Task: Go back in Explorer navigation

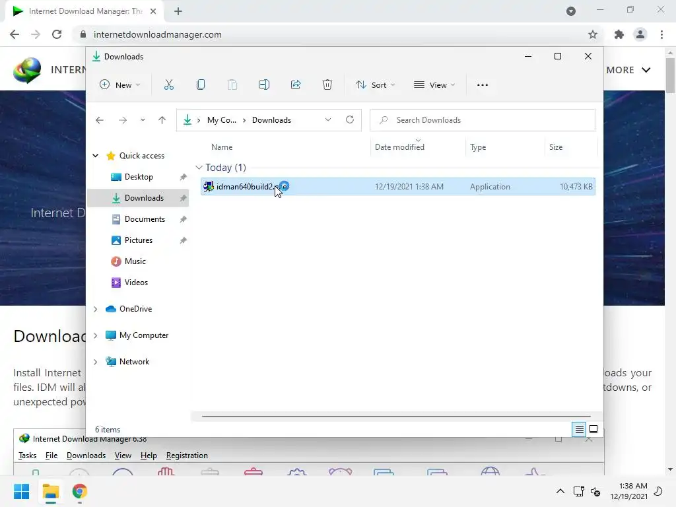Action: (x=100, y=120)
